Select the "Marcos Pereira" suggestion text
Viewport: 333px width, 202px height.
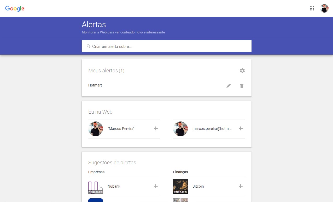pos(121,129)
